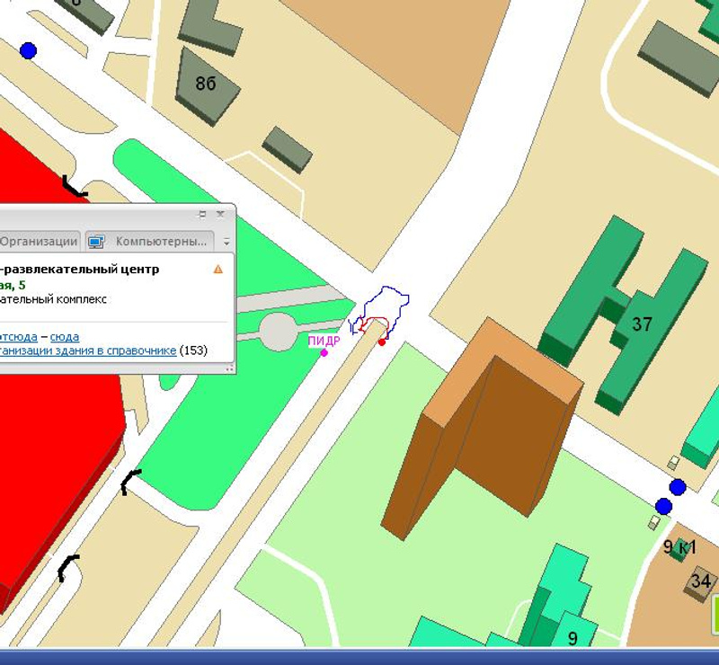Click the blue computer monitors tab icon

96,242
